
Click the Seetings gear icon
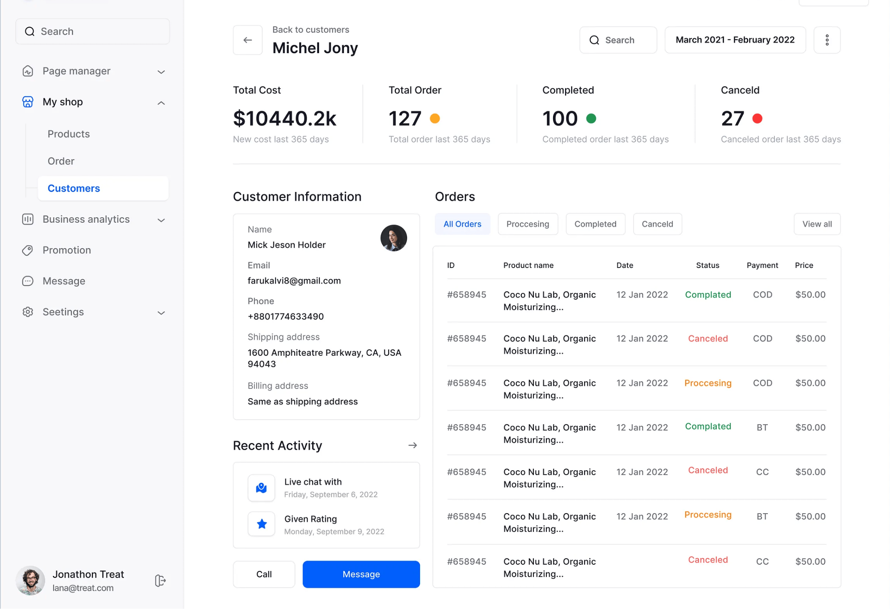[27, 312]
